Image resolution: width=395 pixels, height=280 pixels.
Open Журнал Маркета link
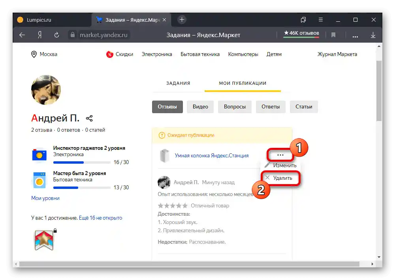pyautogui.click(x=337, y=54)
